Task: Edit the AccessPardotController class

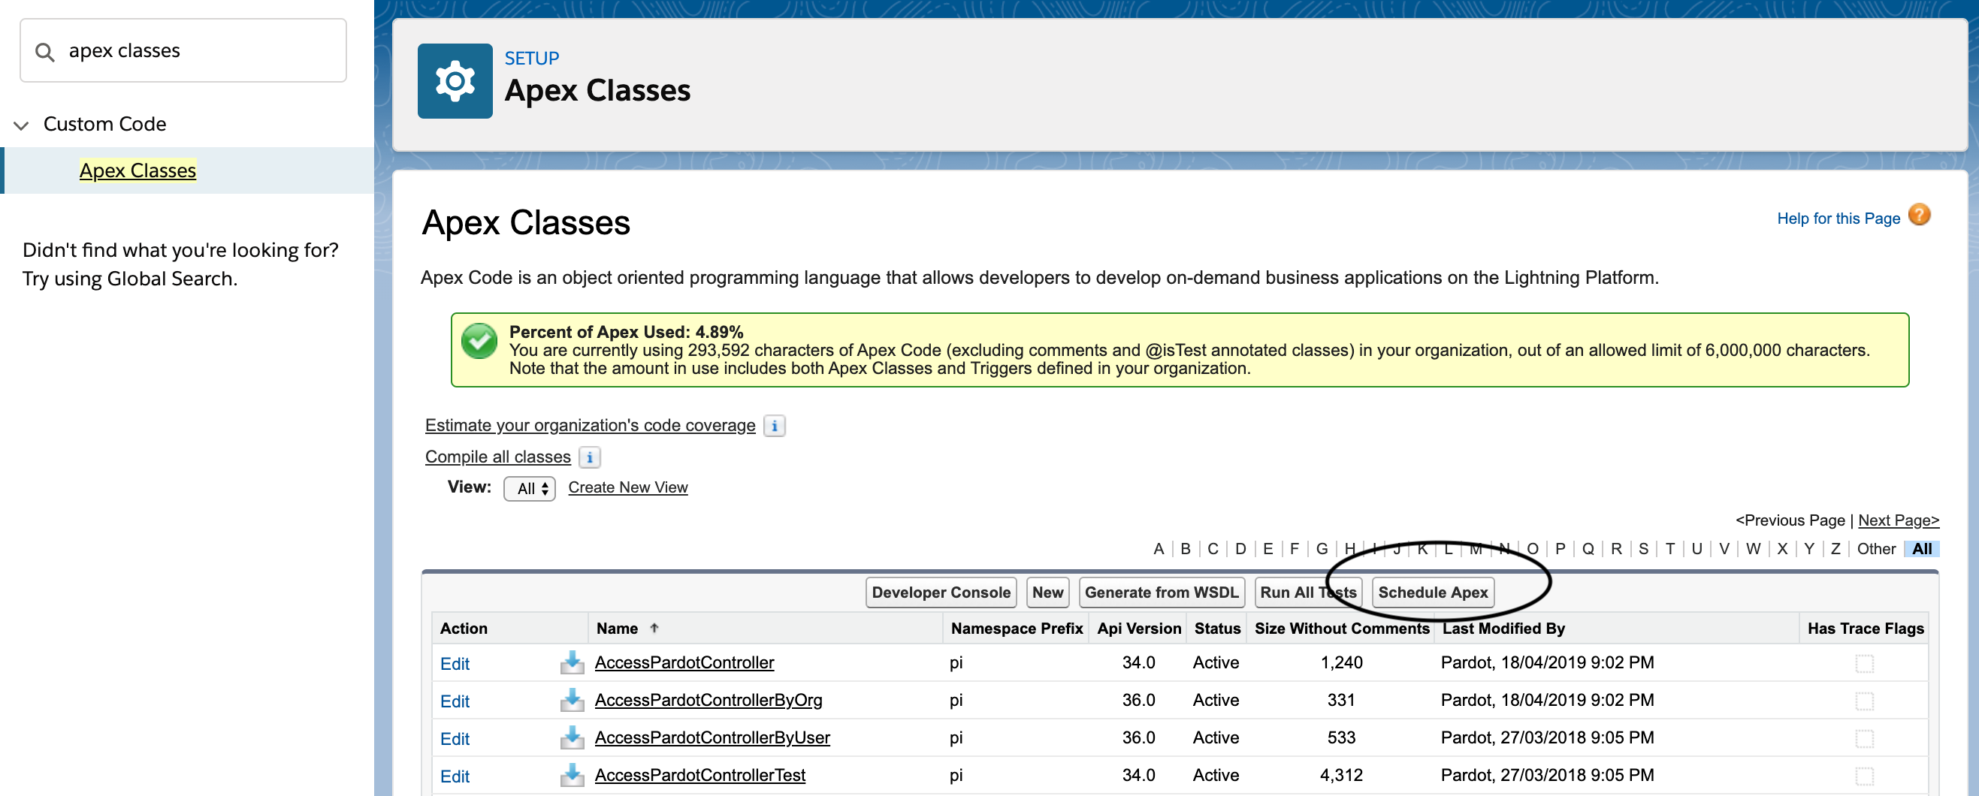Action: point(455,664)
